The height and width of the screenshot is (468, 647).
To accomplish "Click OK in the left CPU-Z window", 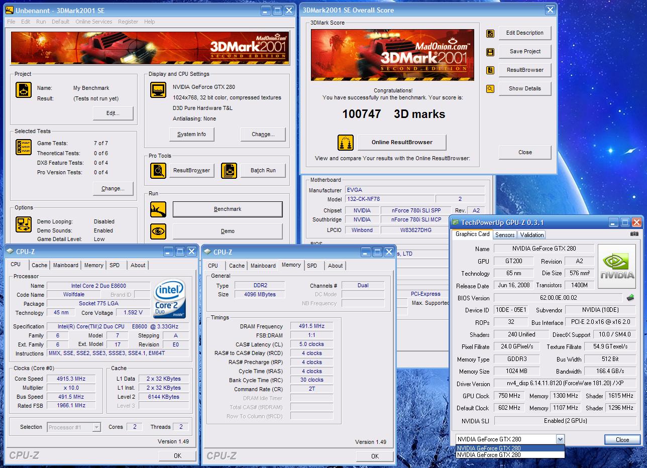I will point(177,455).
